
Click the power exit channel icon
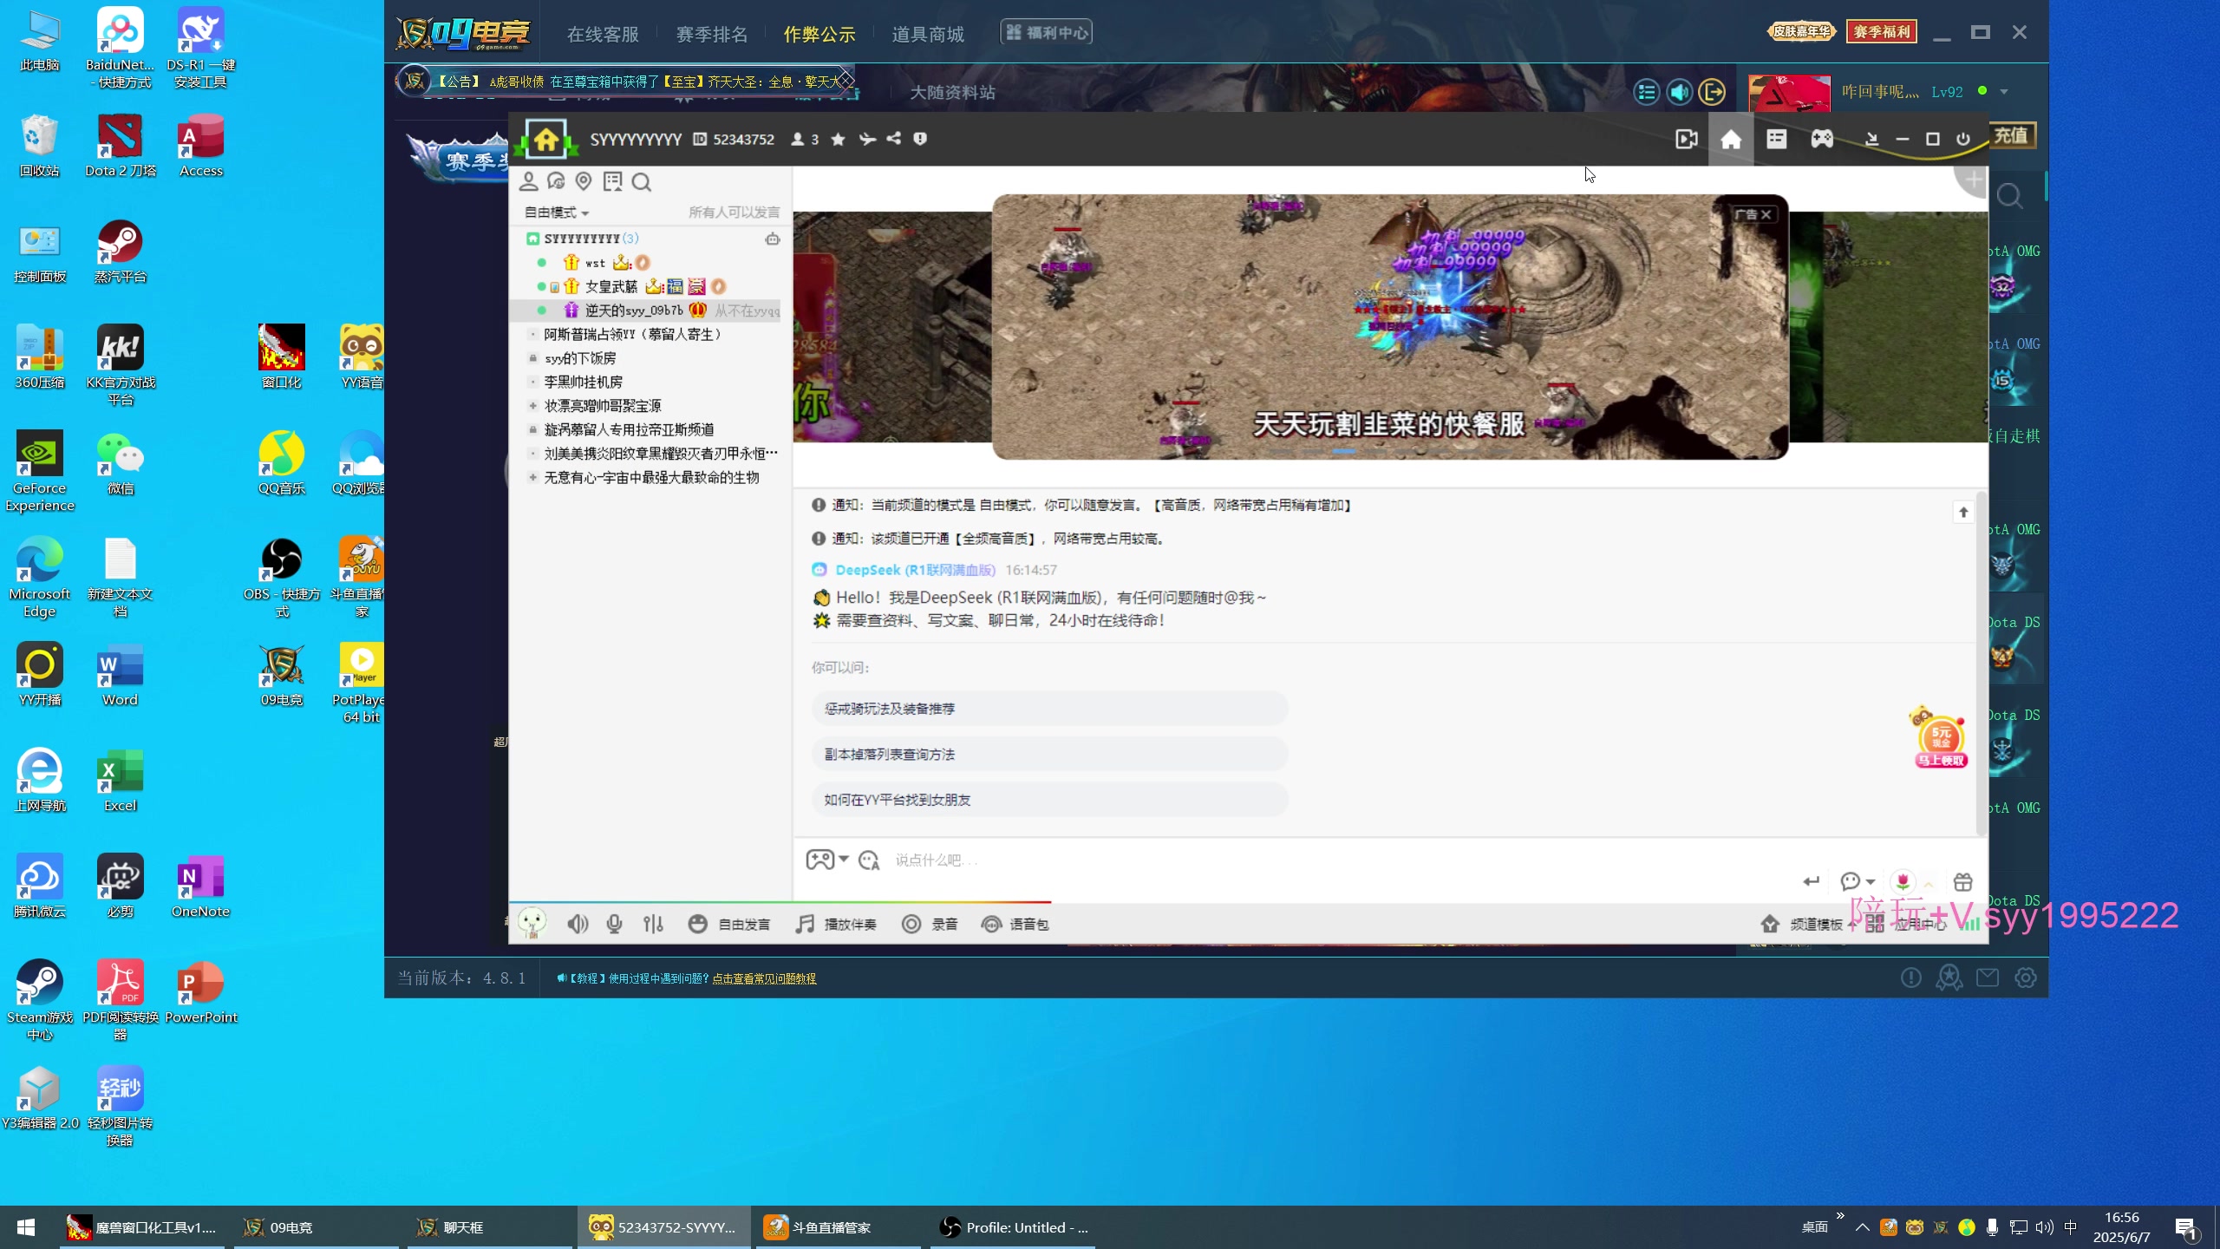[x=1963, y=139]
